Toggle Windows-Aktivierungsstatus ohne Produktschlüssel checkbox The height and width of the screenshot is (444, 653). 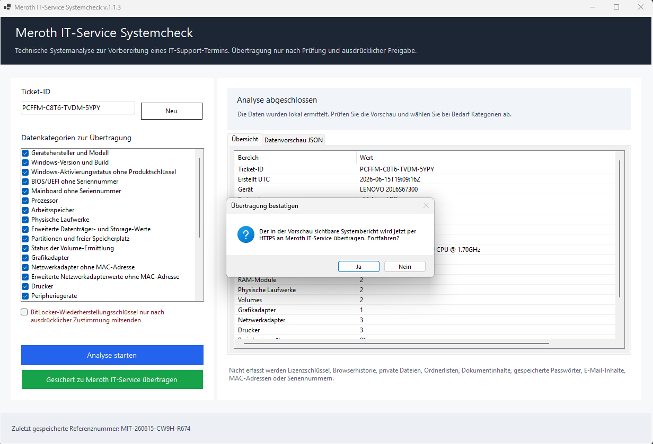[x=25, y=172]
